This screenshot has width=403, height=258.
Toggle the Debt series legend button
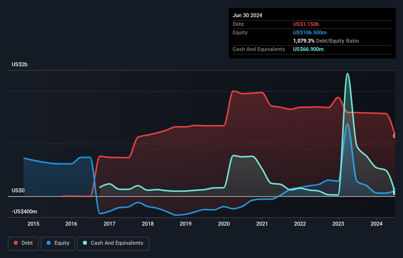pyautogui.click(x=24, y=243)
